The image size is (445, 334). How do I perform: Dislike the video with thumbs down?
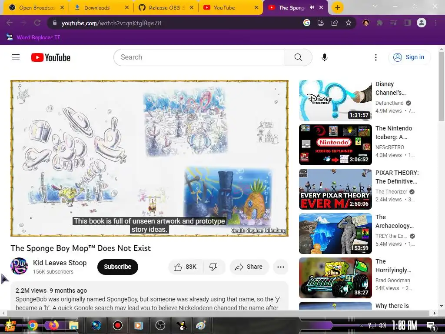(x=214, y=267)
